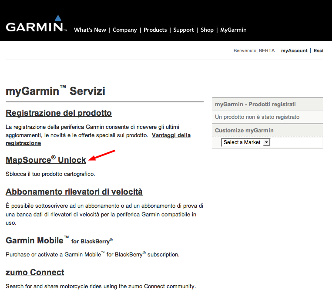Image resolution: width=332 pixels, height=300 pixels.
Task: Click the 'myGarmin Servizi' page heading
Action: (x=55, y=91)
